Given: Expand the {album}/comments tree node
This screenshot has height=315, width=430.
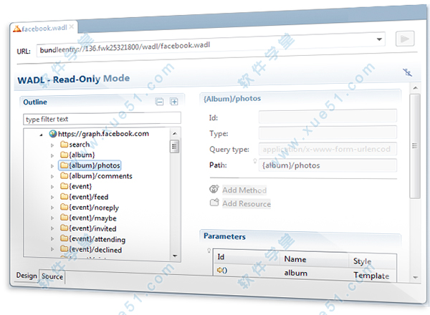Looking at the screenshot, I should click(x=52, y=176).
